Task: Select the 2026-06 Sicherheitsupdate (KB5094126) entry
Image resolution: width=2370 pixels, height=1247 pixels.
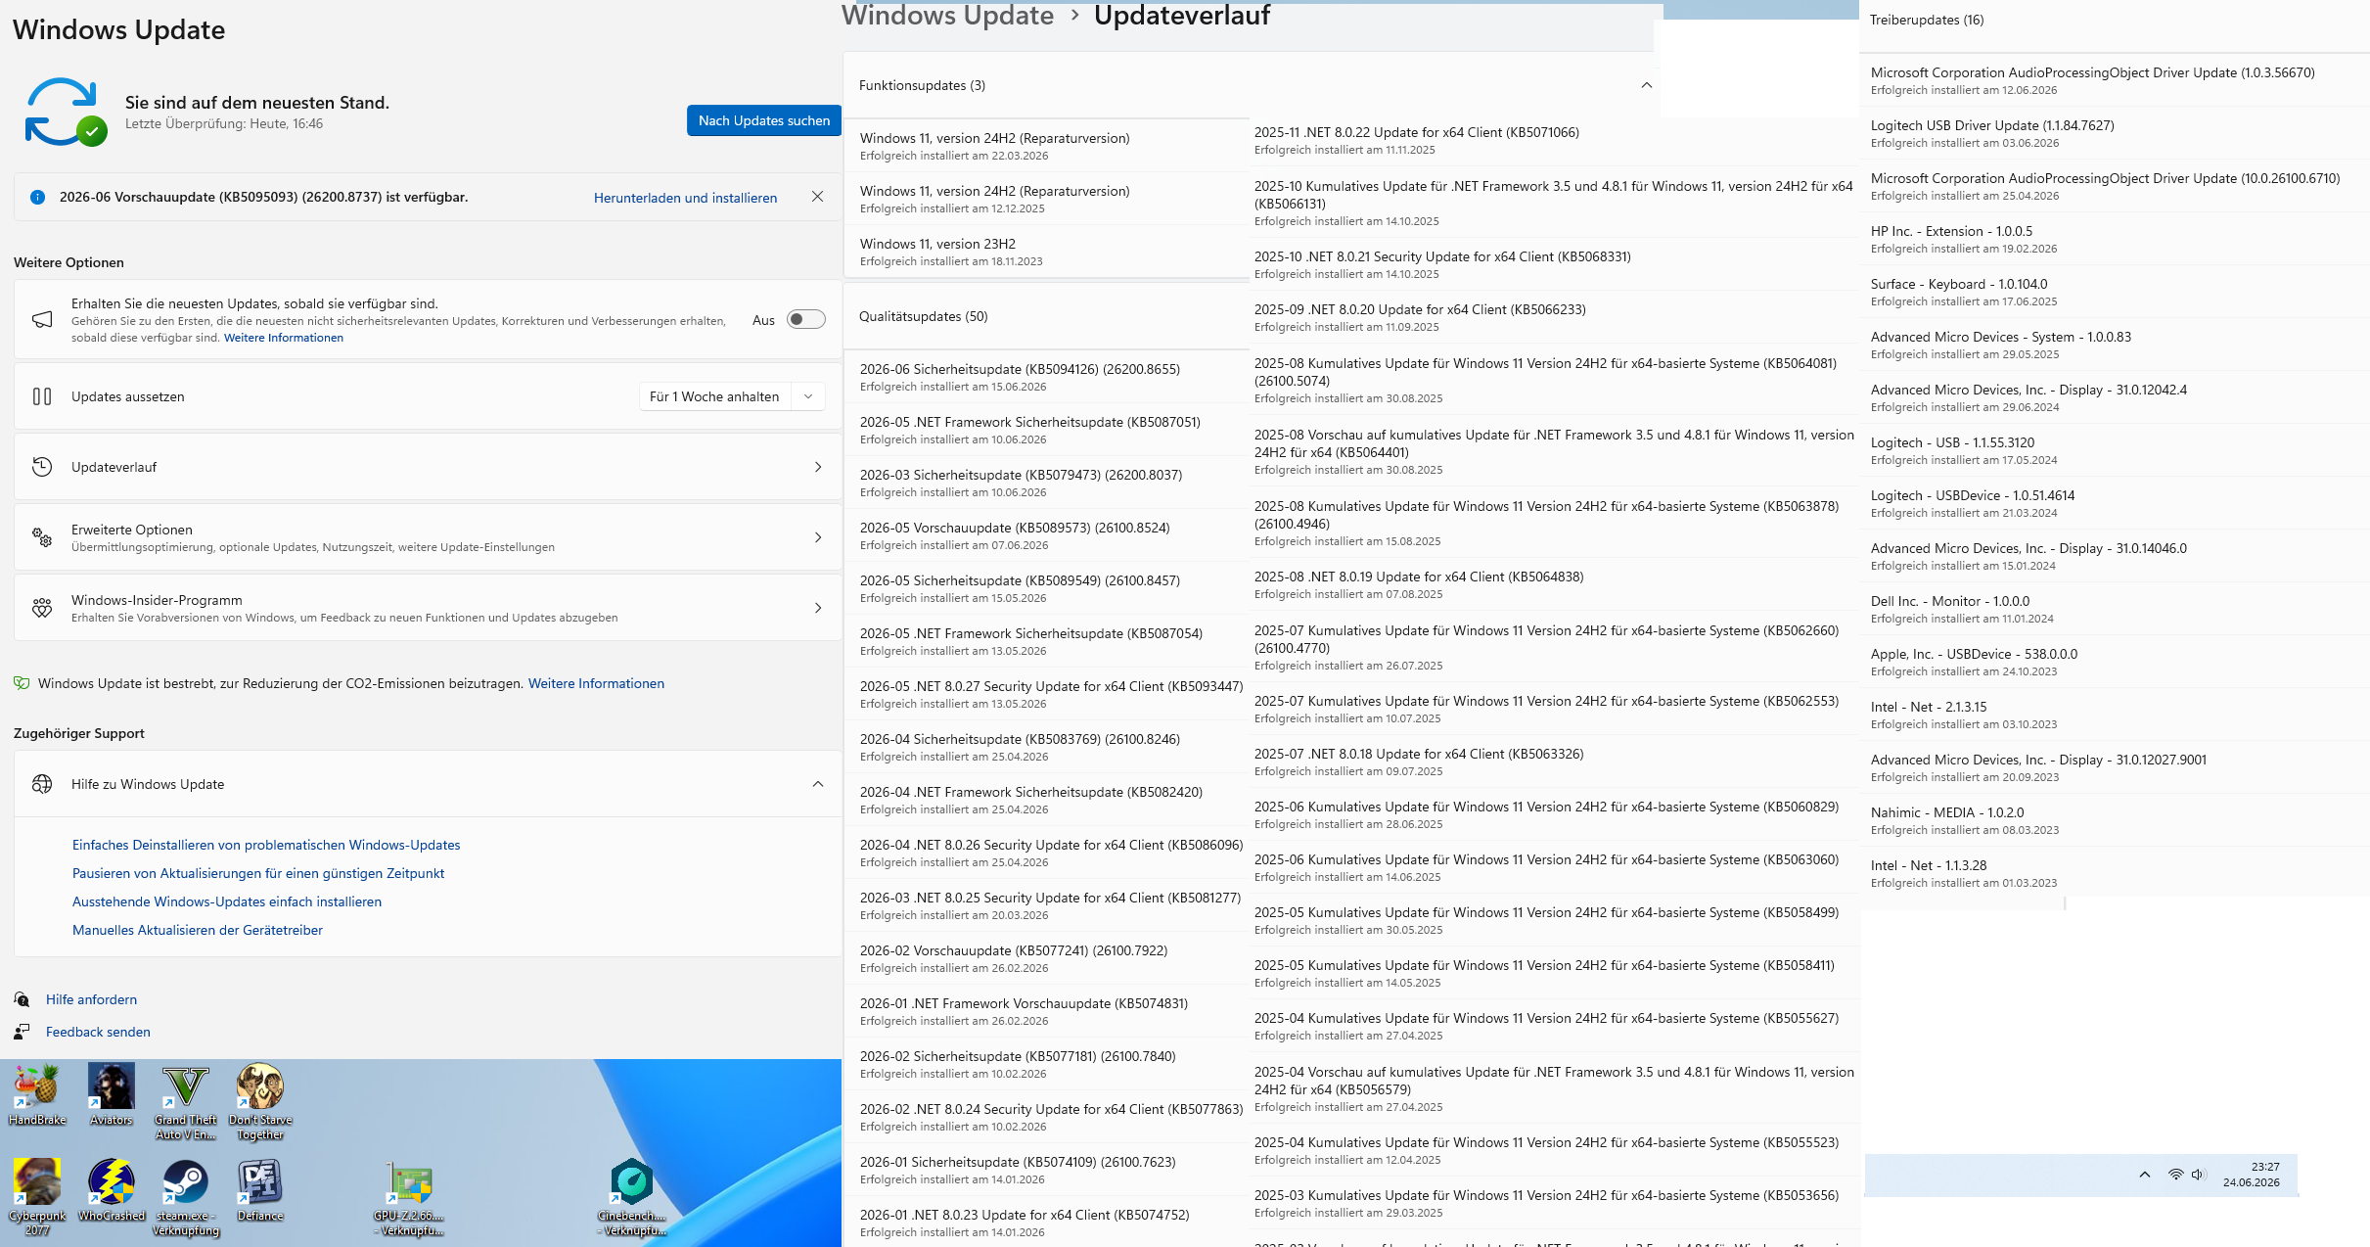Action: pyautogui.click(x=1046, y=377)
